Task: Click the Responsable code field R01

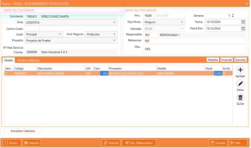Action: [x=150, y=35]
